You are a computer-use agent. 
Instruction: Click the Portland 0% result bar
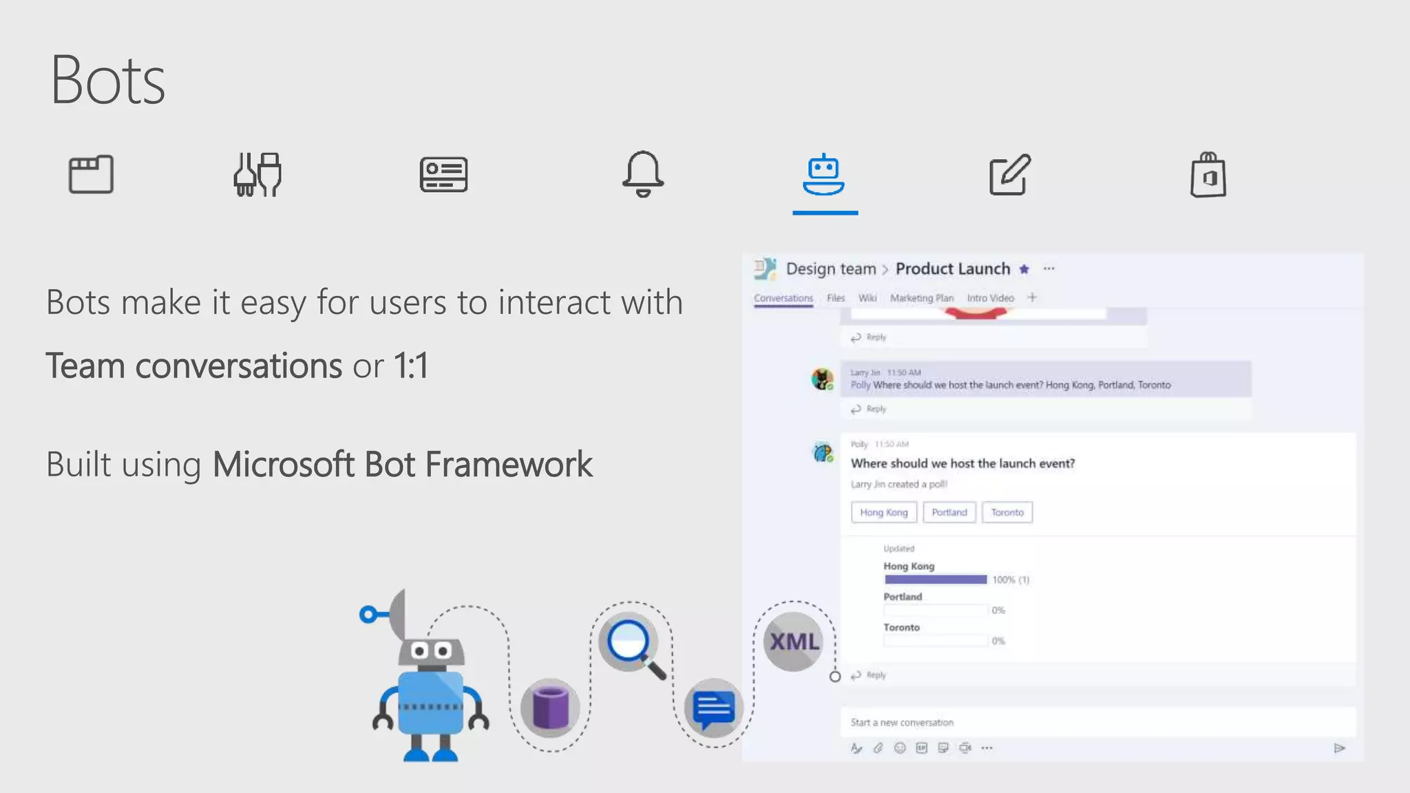pyautogui.click(x=935, y=610)
